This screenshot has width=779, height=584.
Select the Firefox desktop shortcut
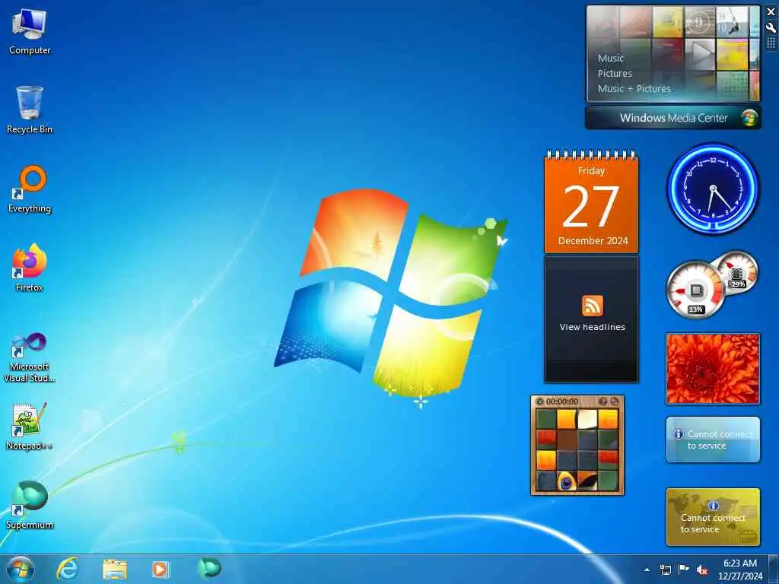coord(30,268)
